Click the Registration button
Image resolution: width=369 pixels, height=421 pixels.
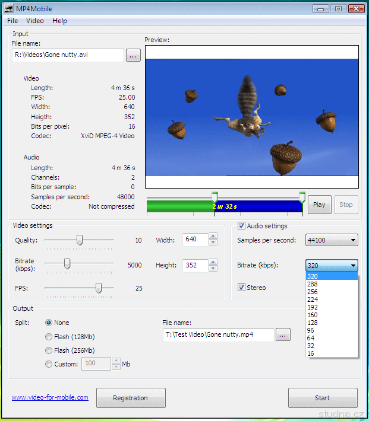(x=131, y=398)
